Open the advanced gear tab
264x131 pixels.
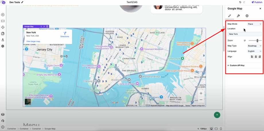[x=247, y=16]
